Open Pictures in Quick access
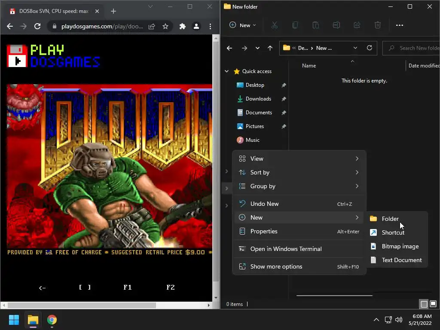The height and width of the screenshot is (330, 440). click(x=254, y=126)
